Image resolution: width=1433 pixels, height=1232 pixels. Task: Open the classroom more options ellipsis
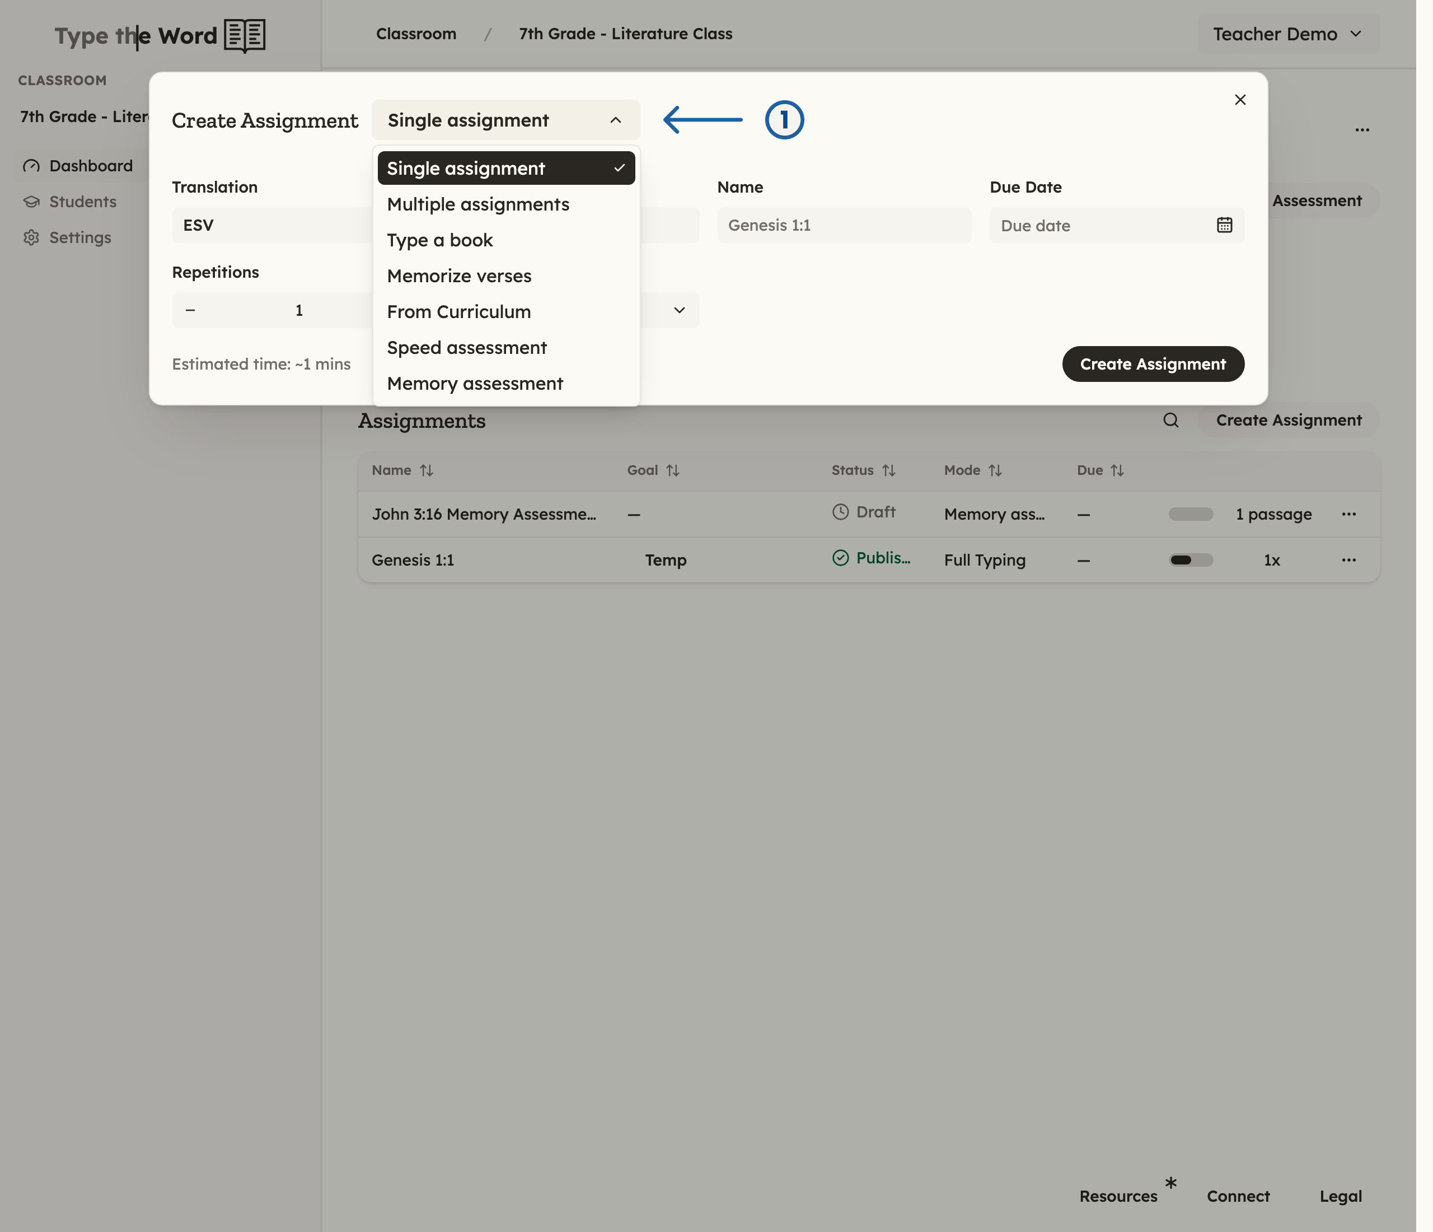1362,130
